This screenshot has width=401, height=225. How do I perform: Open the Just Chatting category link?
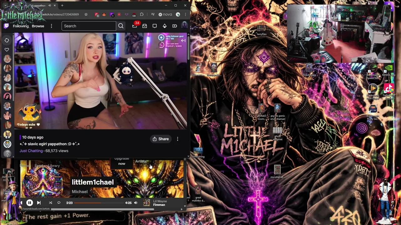click(x=31, y=151)
